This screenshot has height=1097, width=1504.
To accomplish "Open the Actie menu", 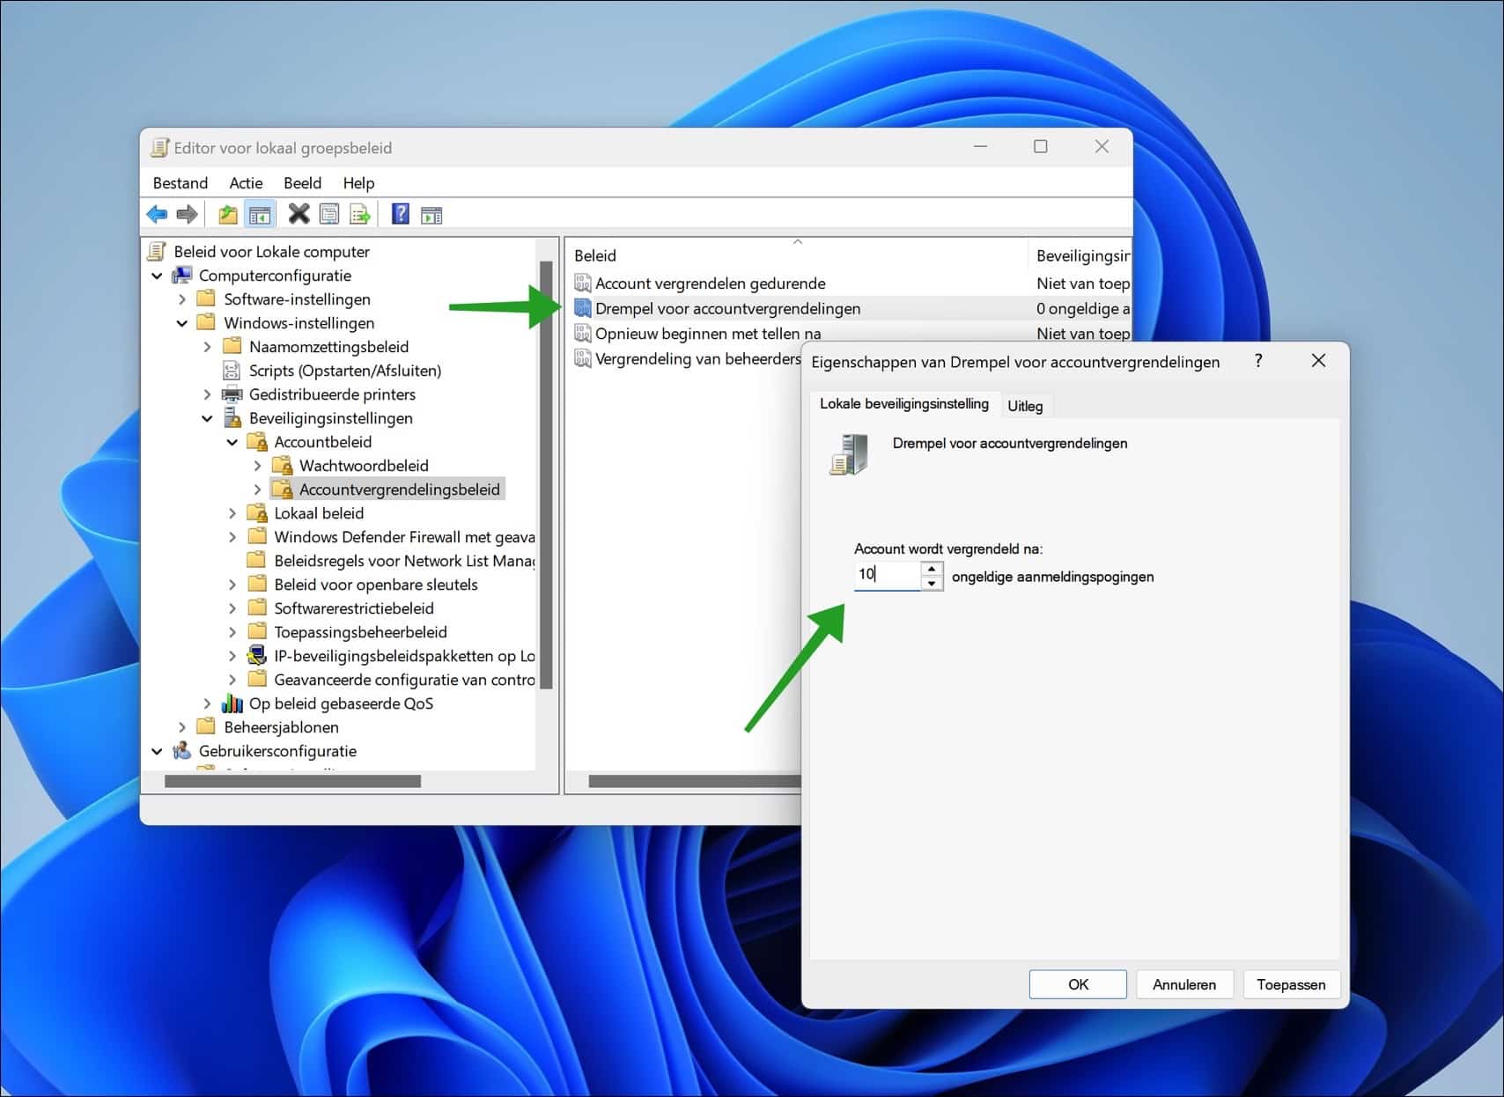I will 245,182.
